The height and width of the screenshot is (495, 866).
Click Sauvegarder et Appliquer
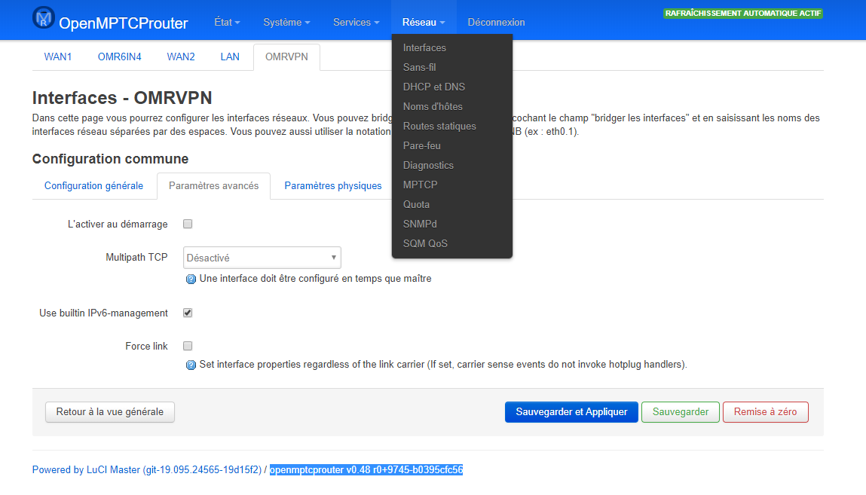click(571, 412)
